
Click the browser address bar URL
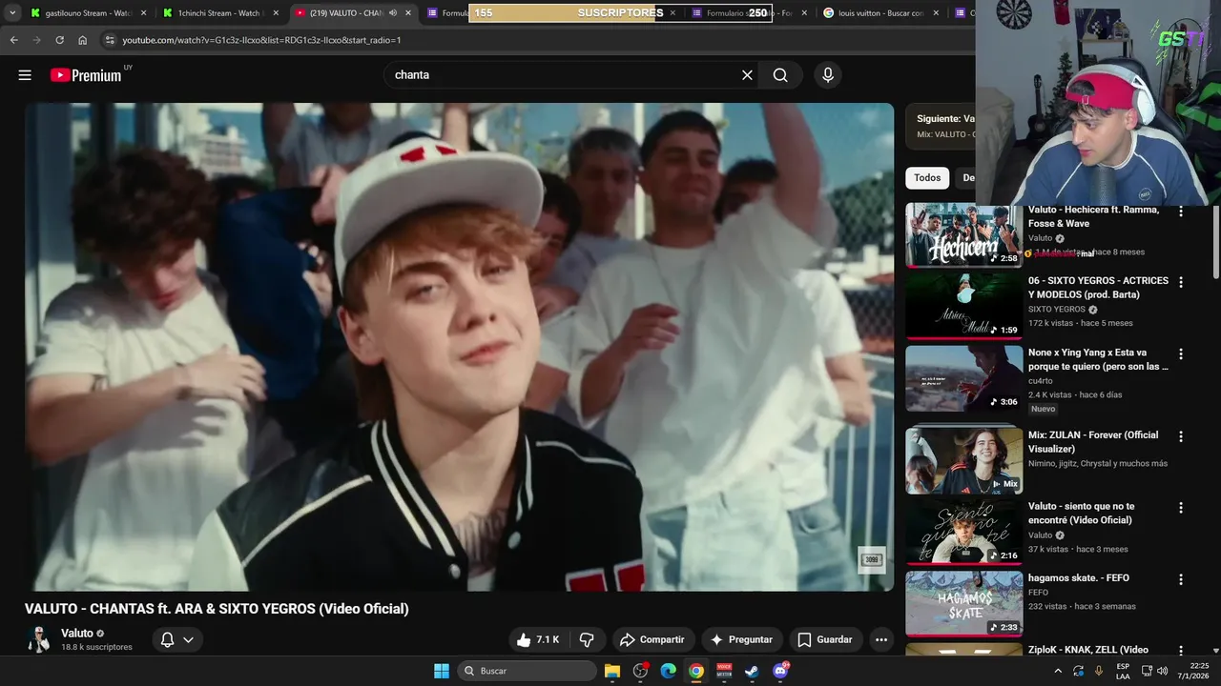coord(261,40)
